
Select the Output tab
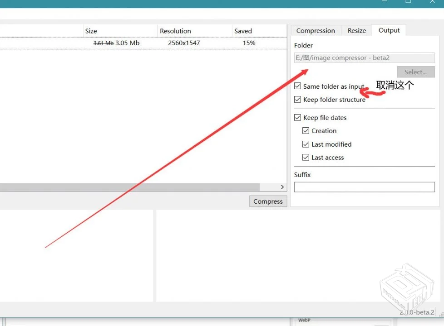(389, 30)
